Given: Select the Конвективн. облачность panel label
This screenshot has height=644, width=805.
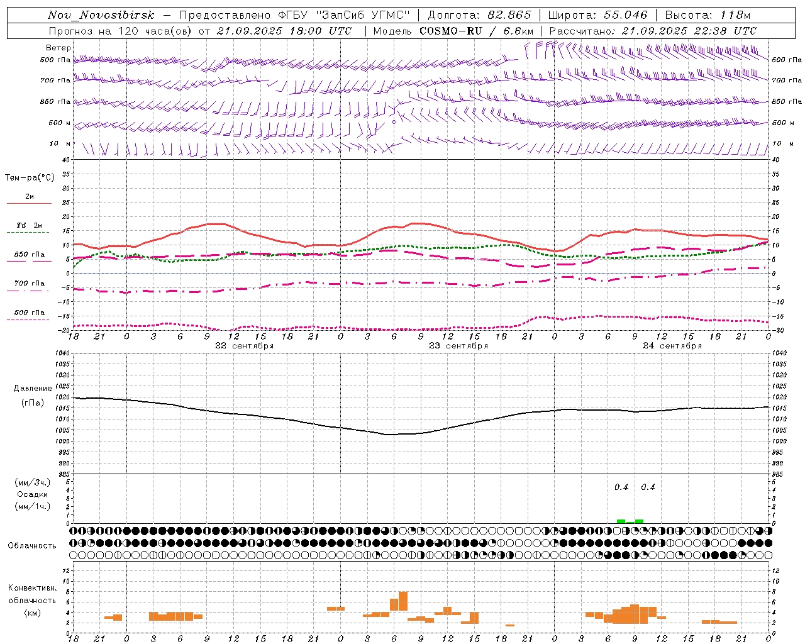Looking at the screenshot, I should (32, 594).
